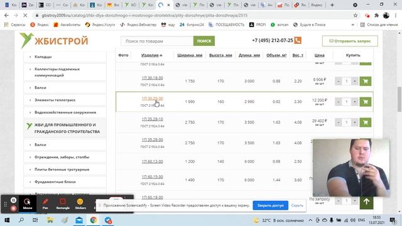The width and height of the screenshot is (402, 226).
Task: Click the search-by-products input field
Action: (157, 41)
